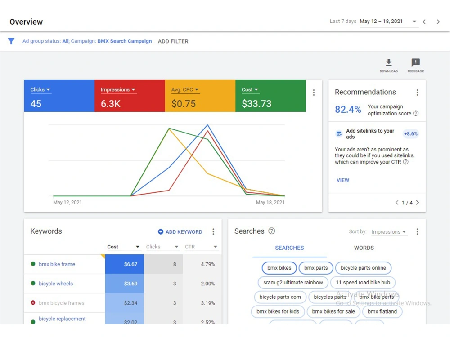Go to previous date range
Image resolution: width=450 pixels, height=337 pixels.
pyautogui.click(x=424, y=22)
